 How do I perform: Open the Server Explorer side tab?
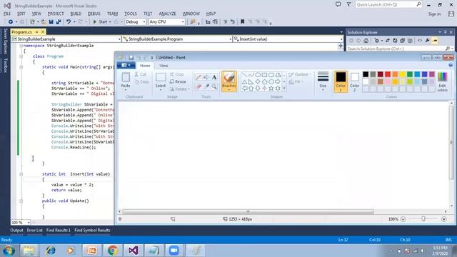[5, 41]
